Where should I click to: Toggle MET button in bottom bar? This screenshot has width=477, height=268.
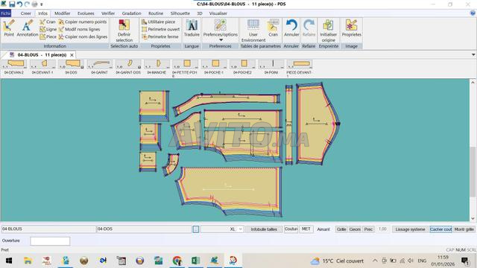[x=306, y=229]
